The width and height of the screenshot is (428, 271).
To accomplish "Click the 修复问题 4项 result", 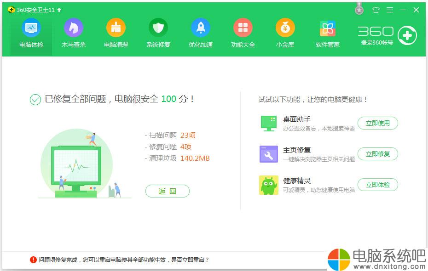I will pyautogui.click(x=168, y=147).
